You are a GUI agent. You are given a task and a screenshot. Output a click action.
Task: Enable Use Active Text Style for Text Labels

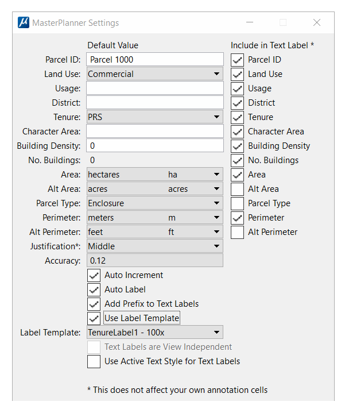click(94, 361)
